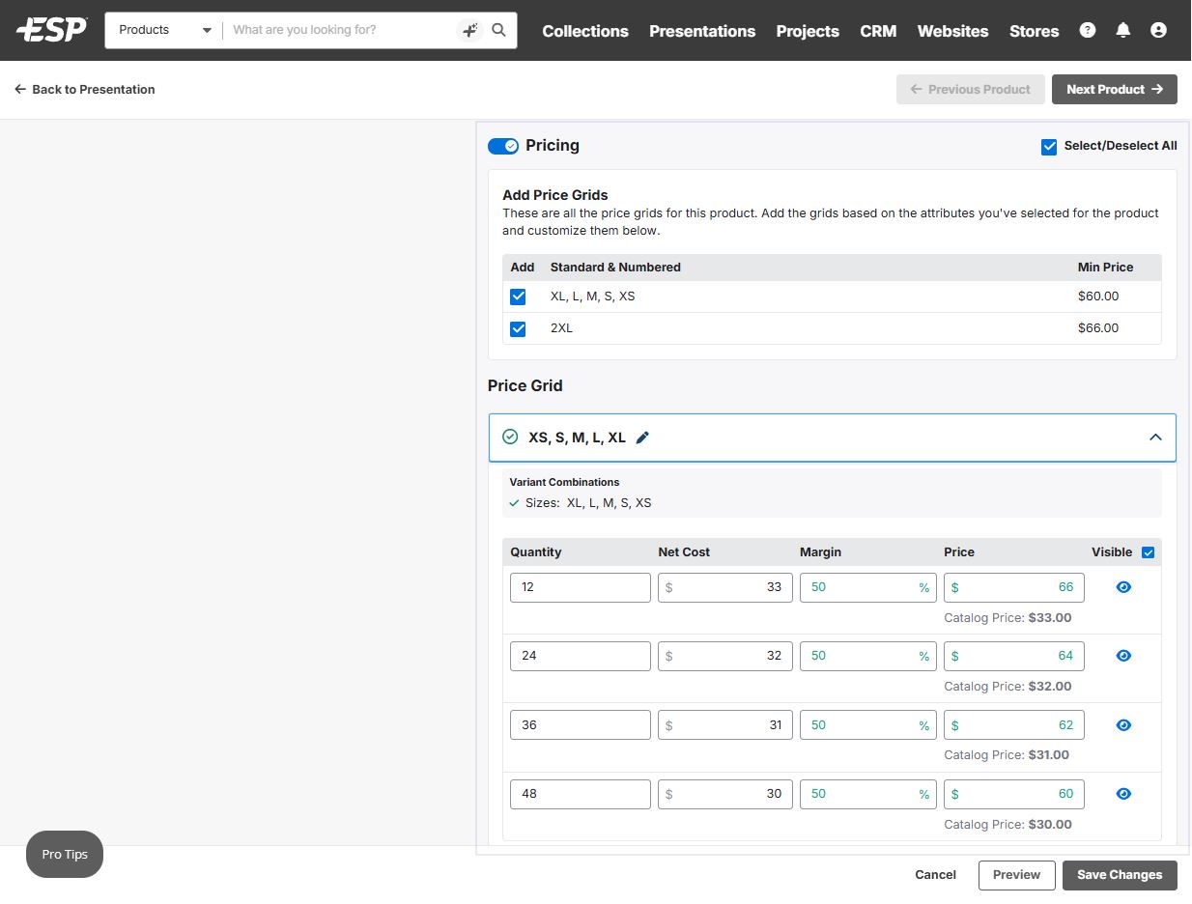Open the help question mark icon

pos(1088,30)
